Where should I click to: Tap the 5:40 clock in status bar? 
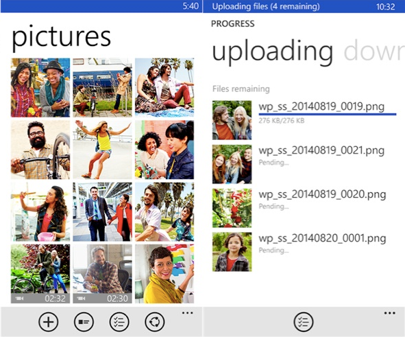click(x=191, y=6)
